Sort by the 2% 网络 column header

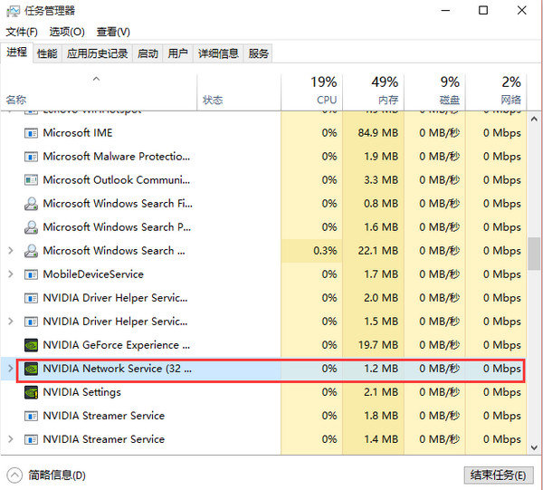point(496,92)
